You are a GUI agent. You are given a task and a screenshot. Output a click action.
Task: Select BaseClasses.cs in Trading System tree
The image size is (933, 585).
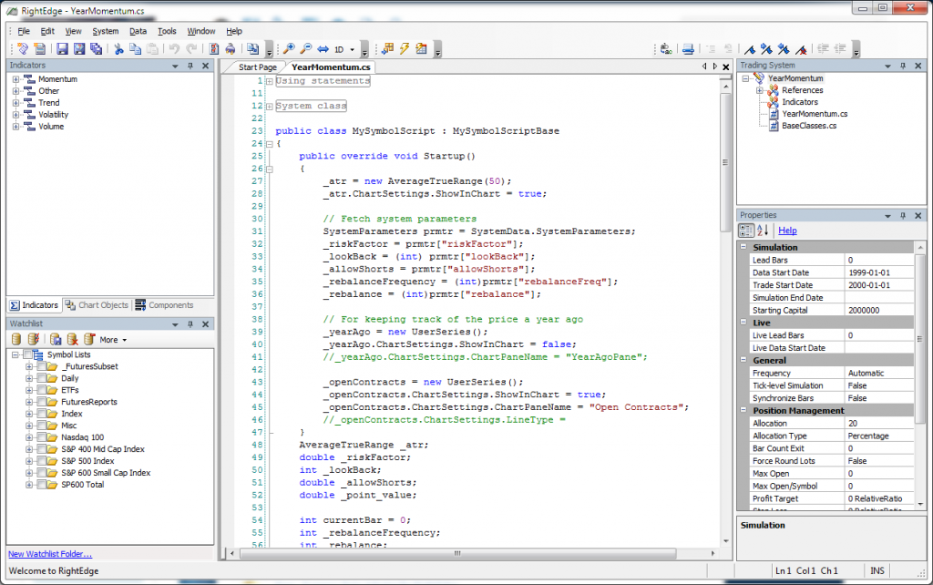pyautogui.click(x=809, y=126)
